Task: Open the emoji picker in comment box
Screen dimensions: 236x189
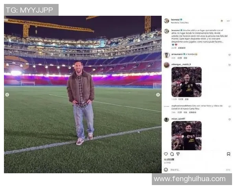Action: [x=166, y=170]
